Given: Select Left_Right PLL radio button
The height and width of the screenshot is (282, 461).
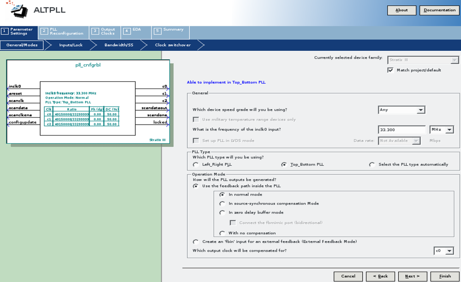Looking at the screenshot, I should click(x=196, y=164).
